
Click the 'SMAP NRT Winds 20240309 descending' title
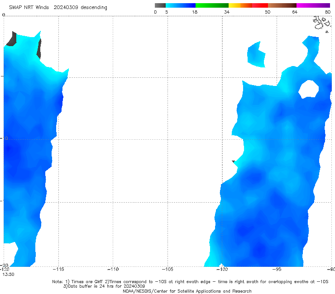tap(58, 8)
